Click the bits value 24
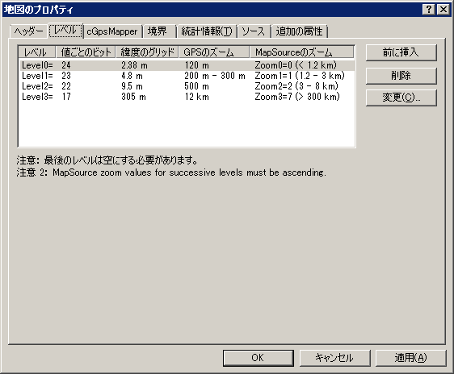 click(x=66, y=65)
